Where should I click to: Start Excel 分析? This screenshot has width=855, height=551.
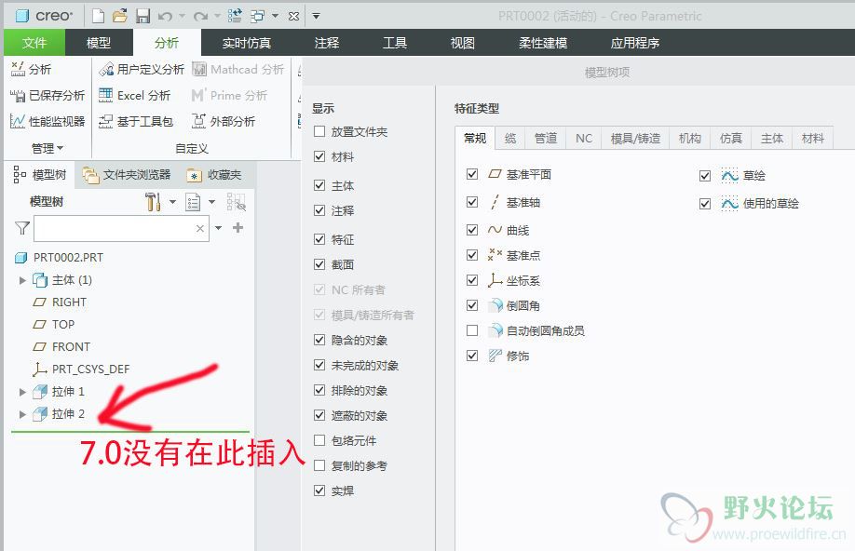[x=135, y=95]
